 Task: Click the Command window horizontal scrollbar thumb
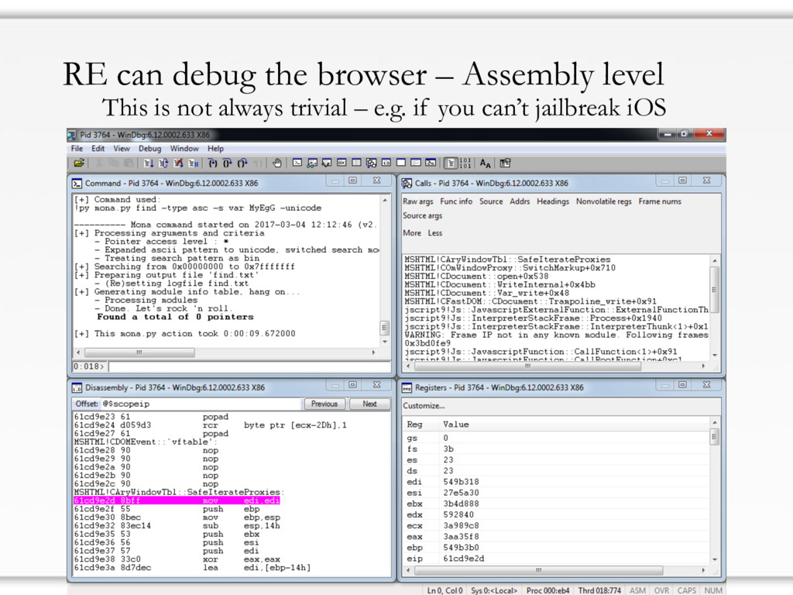(139, 353)
